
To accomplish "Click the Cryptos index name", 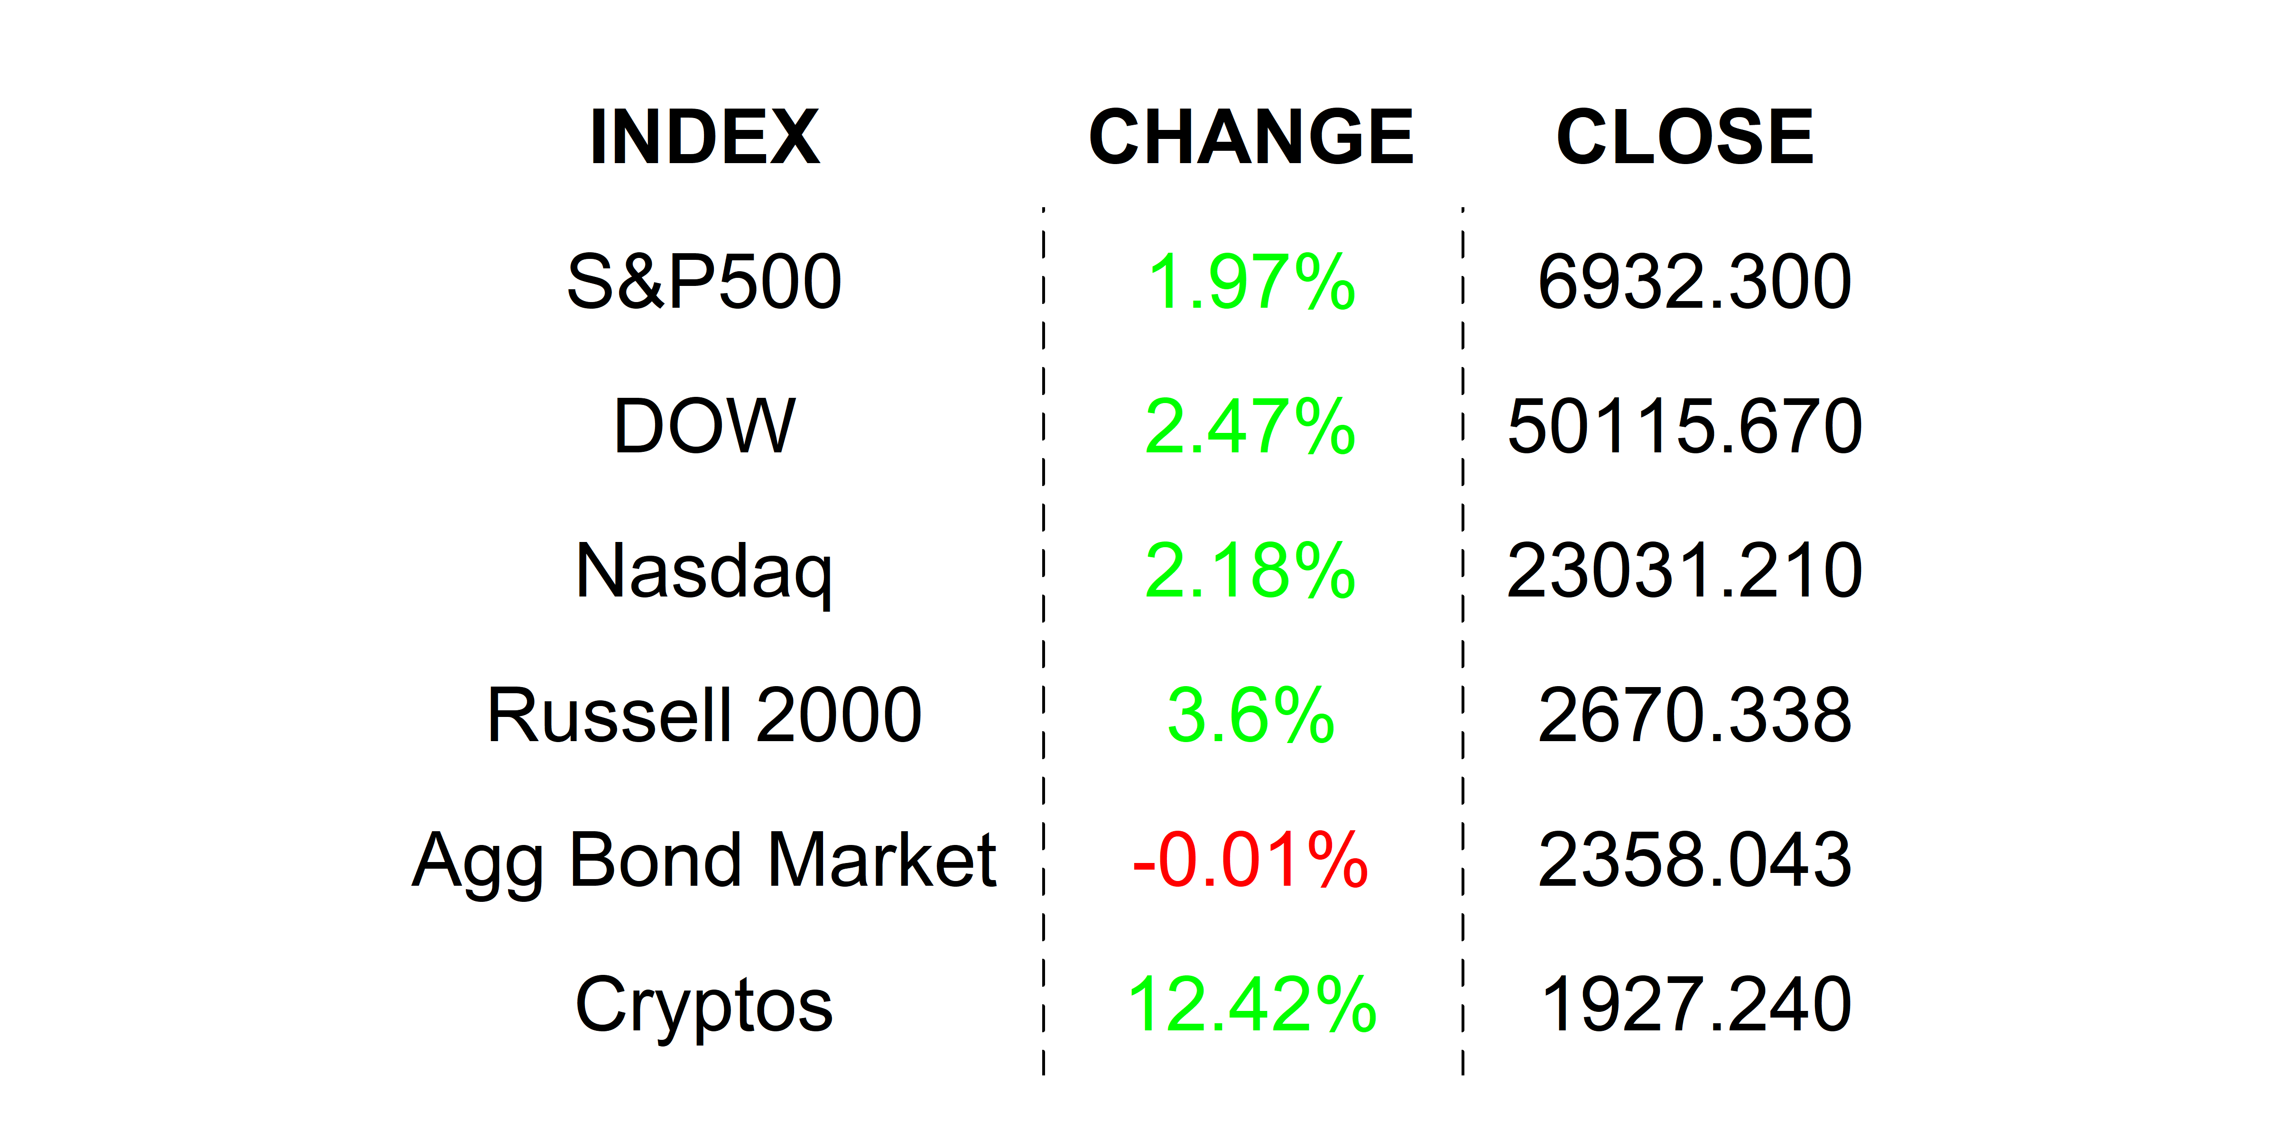I will coord(704,1005).
